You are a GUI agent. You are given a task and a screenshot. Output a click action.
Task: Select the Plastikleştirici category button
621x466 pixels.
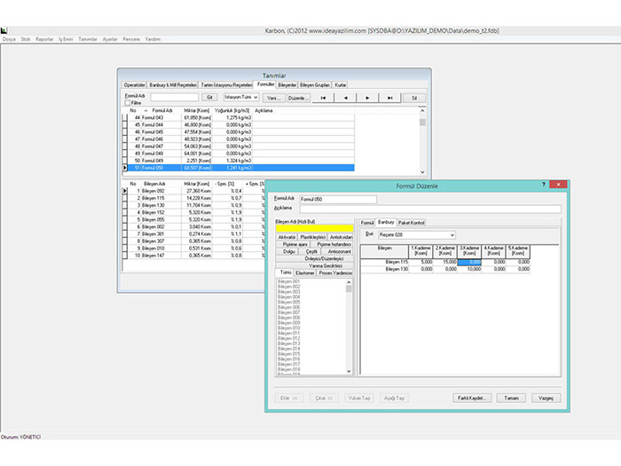coord(314,238)
